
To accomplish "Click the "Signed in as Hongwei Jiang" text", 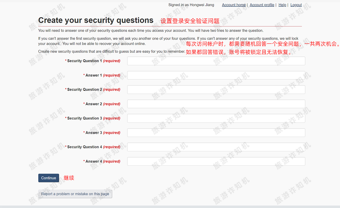I will click(x=191, y=5).
